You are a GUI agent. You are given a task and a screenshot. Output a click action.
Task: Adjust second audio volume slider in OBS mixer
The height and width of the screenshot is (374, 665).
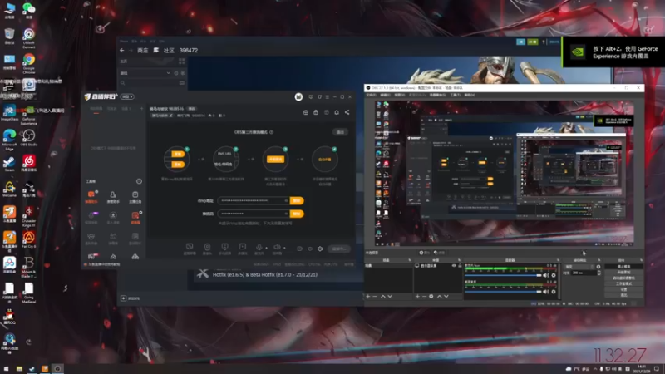point(504,292)
